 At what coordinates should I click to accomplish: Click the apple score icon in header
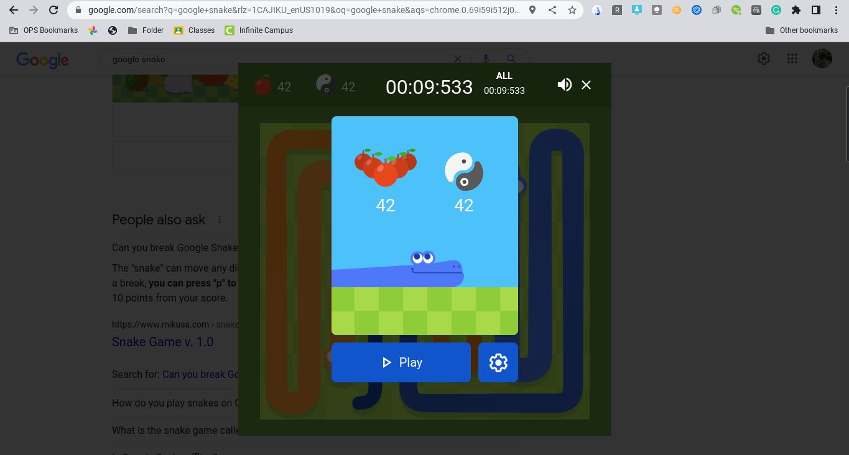tap(262, 85)
